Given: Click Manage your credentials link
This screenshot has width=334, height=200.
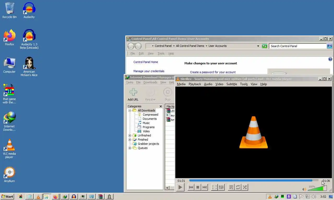Looking at the screenshot, I should pyautogui.click(x=149, y=71).
